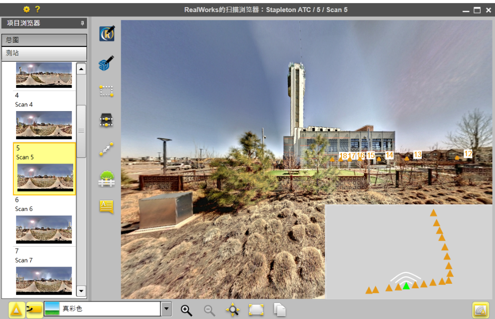This screenshot has height=319, width=495.
Task: Select the 3D measure pen tool
Action: [x=107, y=62]
